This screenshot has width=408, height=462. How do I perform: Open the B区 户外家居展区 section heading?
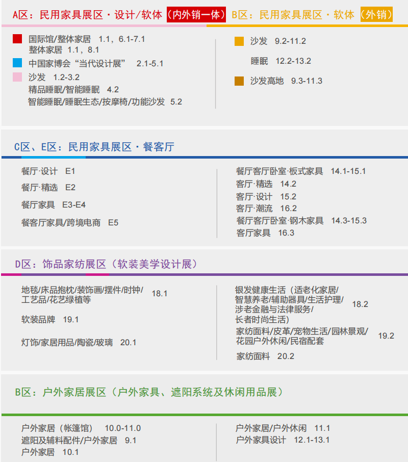[148, 392]
